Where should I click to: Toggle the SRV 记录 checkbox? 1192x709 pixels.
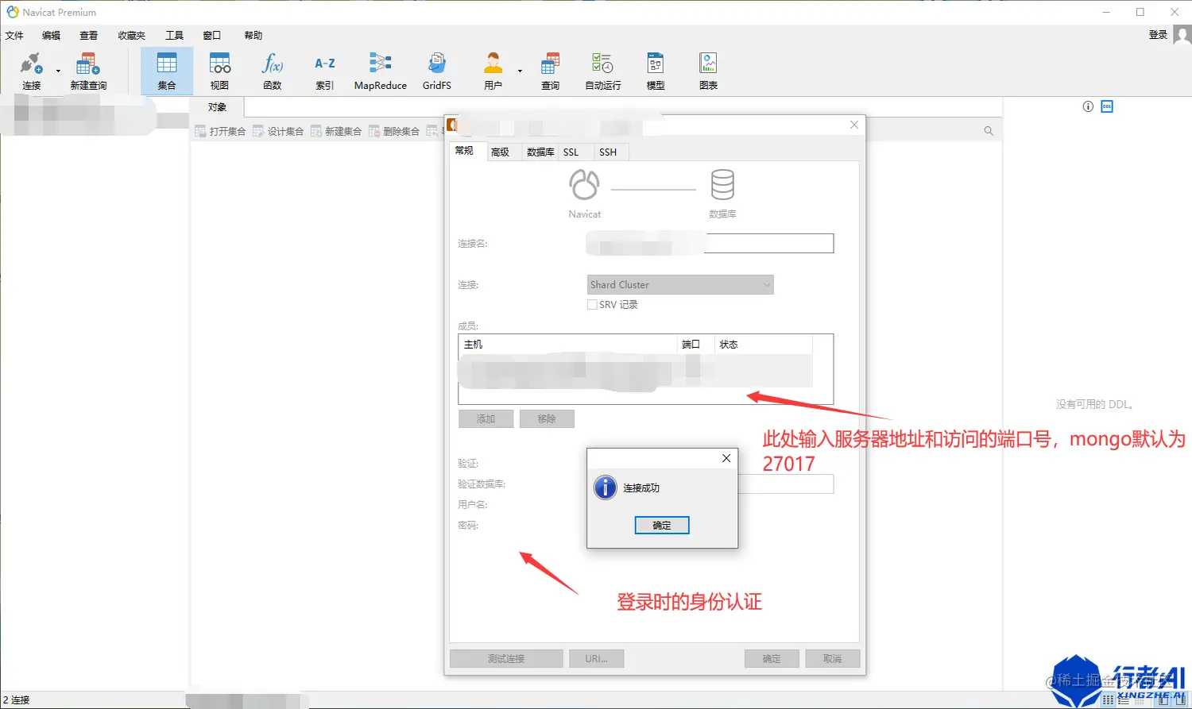point(592,304)
